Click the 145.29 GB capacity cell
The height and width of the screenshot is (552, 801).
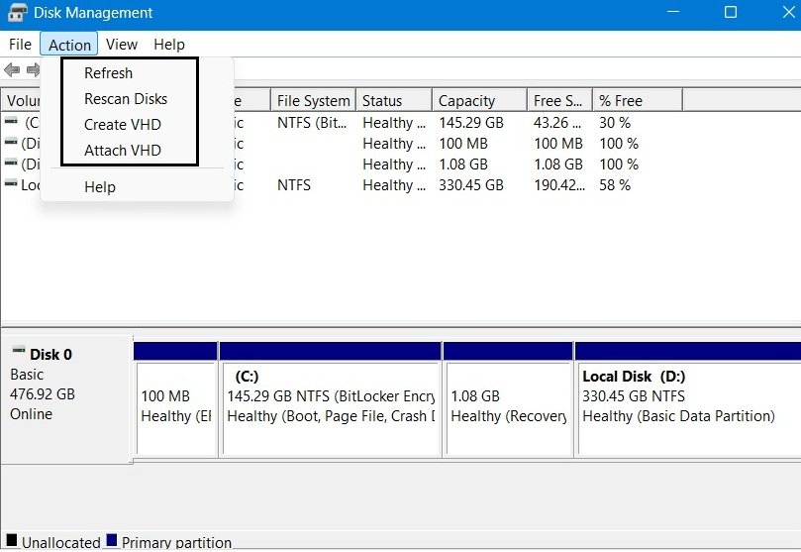[471, 123]
